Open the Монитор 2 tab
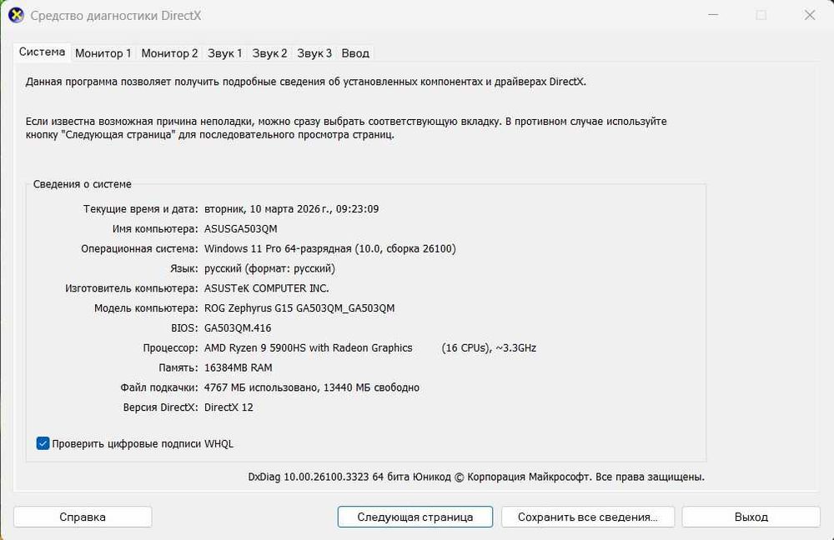The width and height of the screenshot is (834, 540). click(169, 53)
